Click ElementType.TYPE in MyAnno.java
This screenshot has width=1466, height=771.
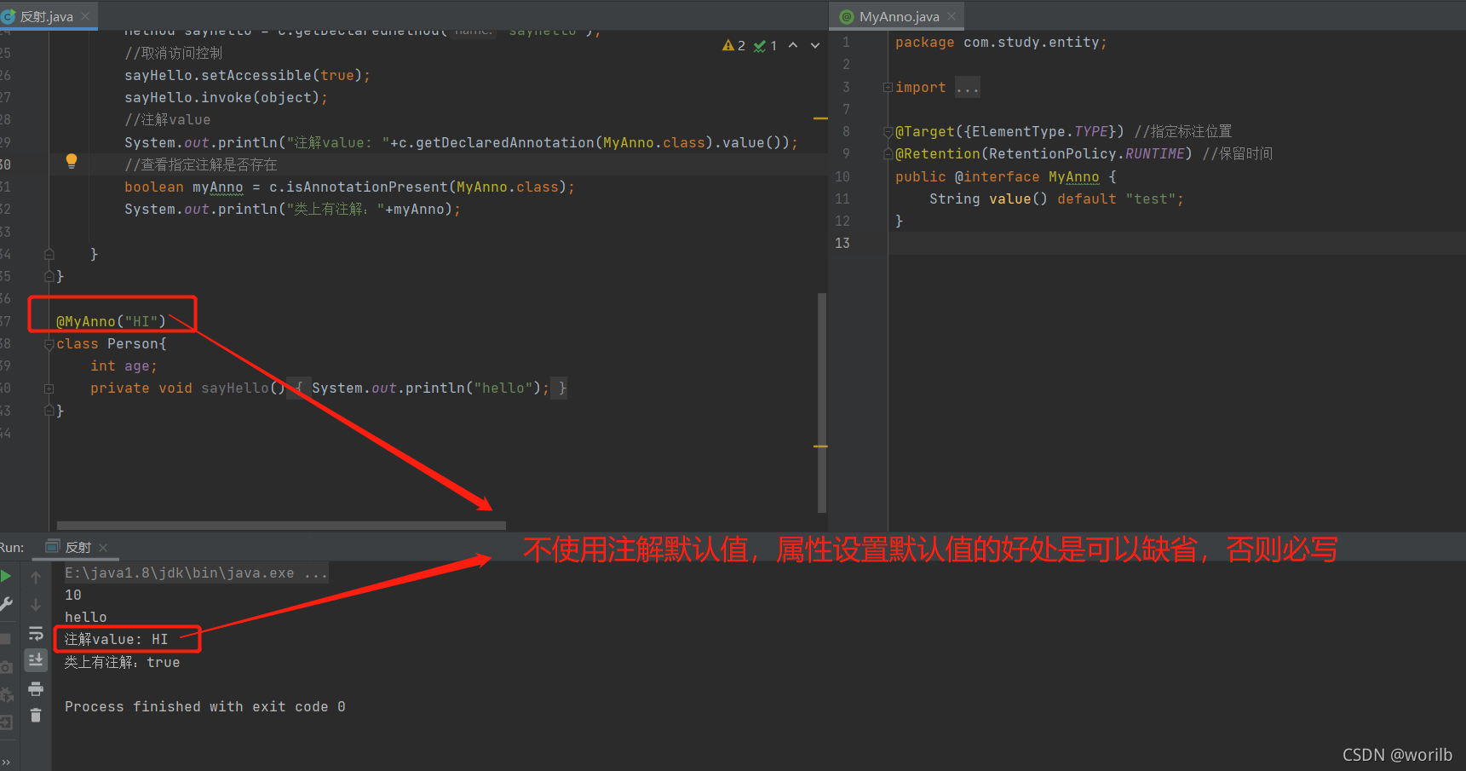click(1039, 131)
